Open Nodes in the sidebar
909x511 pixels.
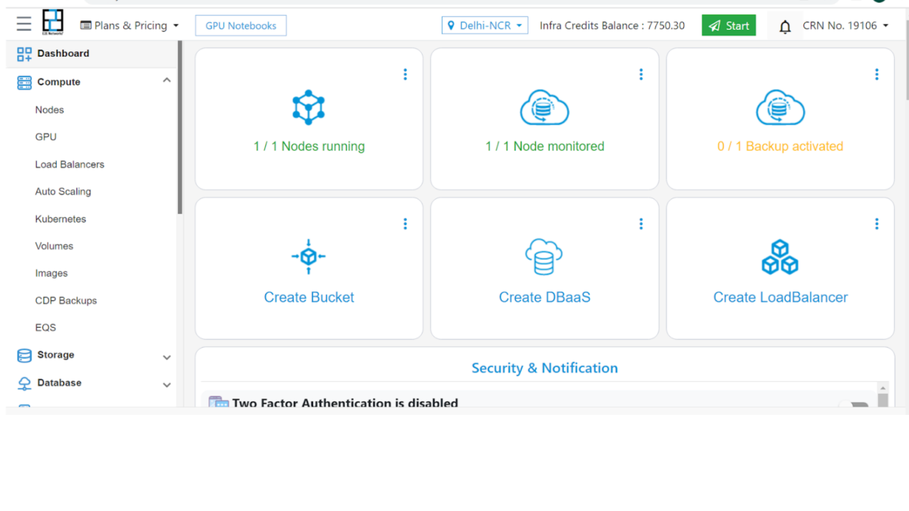50,110
